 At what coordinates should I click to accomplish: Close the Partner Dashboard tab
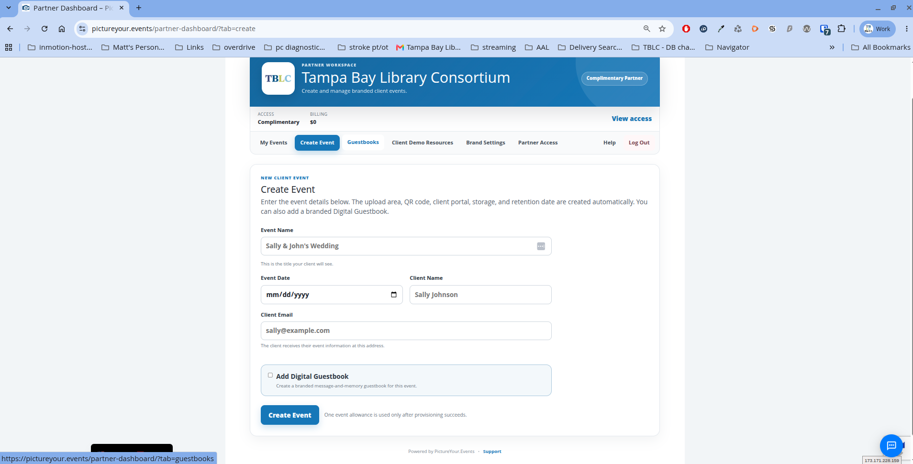click(x=122, y=8)
